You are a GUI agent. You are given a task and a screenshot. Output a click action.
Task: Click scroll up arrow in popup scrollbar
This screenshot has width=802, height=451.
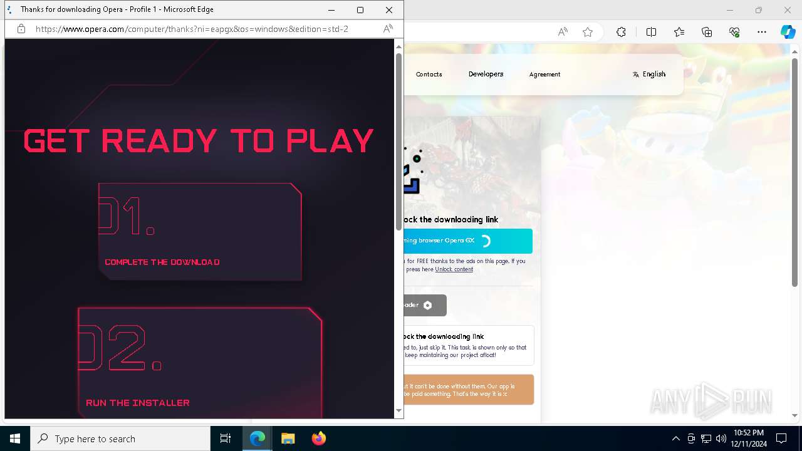[398, 46]
